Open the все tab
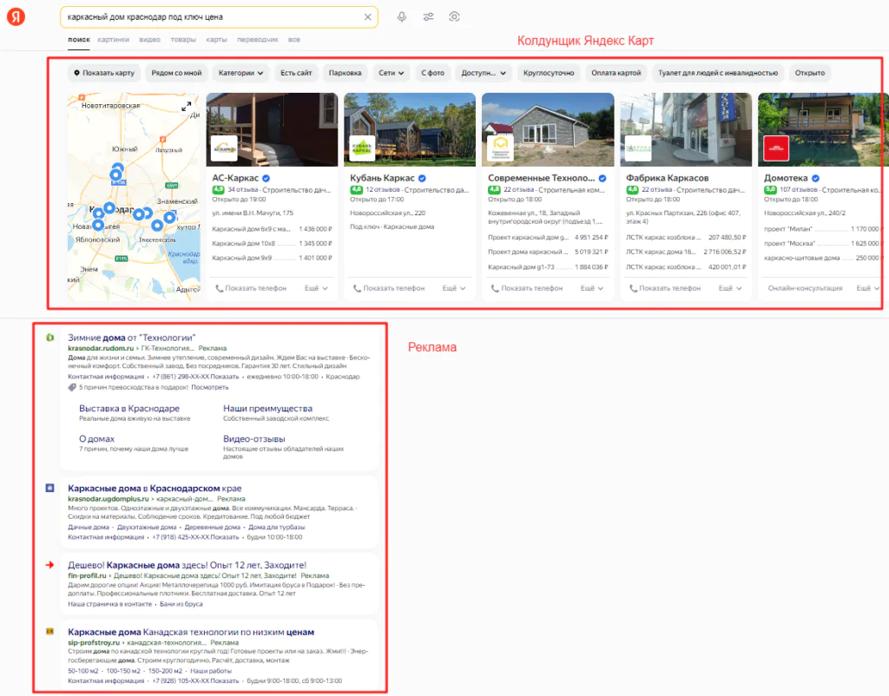 click(294, 40)
